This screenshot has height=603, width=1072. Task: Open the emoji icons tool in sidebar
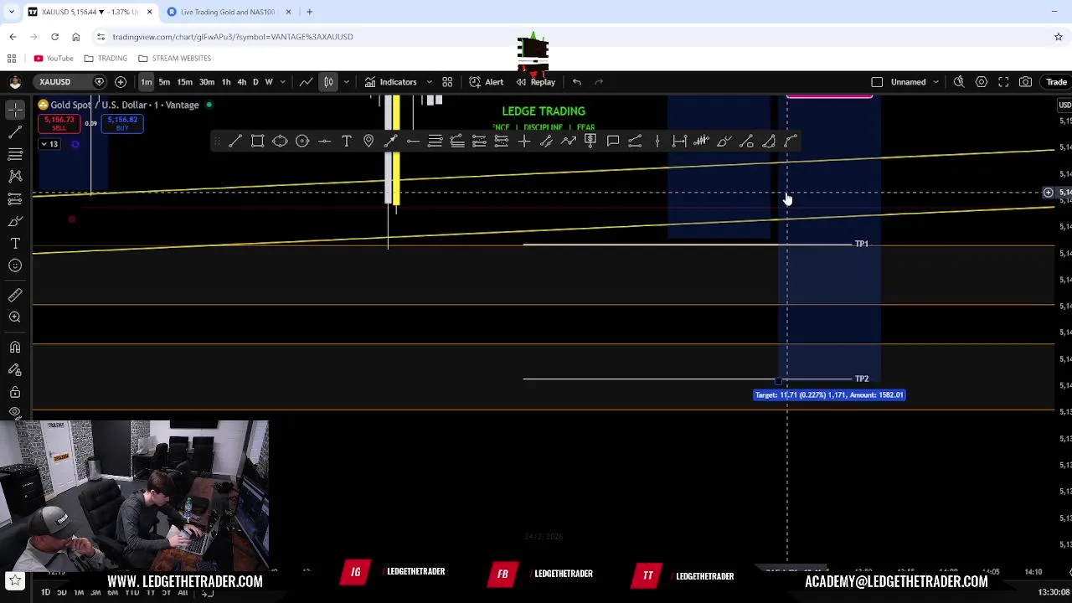15,265
